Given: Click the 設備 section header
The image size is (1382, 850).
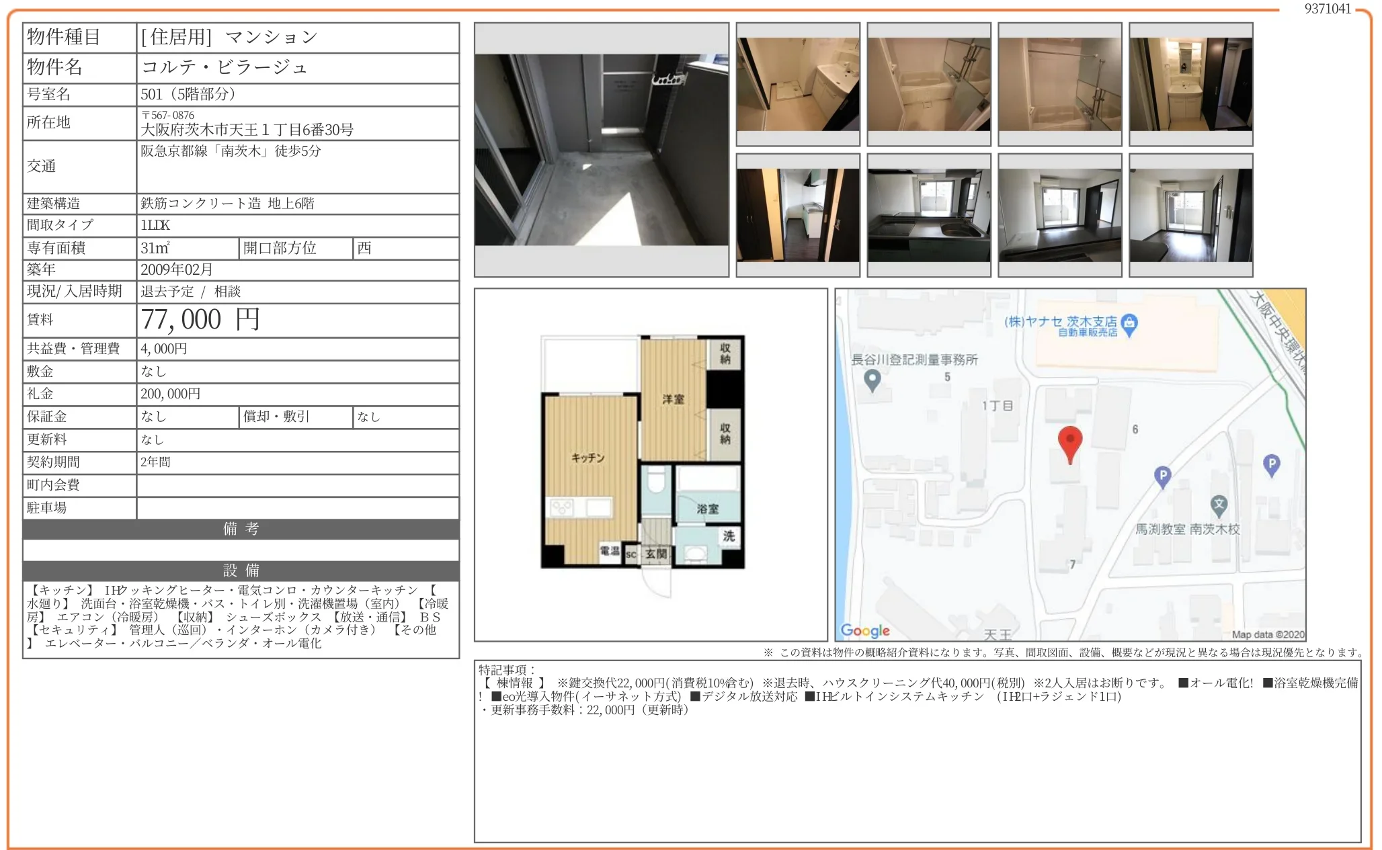Looking at the screenshot, I should click(x=241, y=570).
